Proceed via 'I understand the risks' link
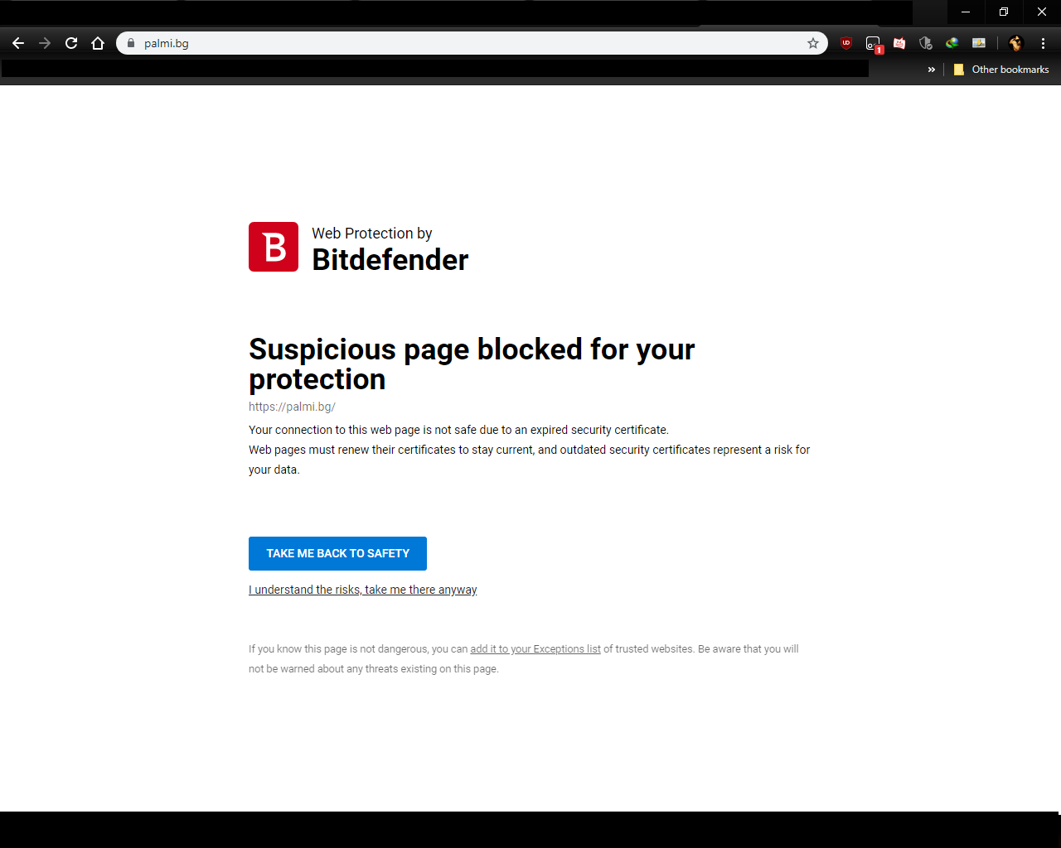This screenshot has height=848, width=1061. tap(363, 590)
